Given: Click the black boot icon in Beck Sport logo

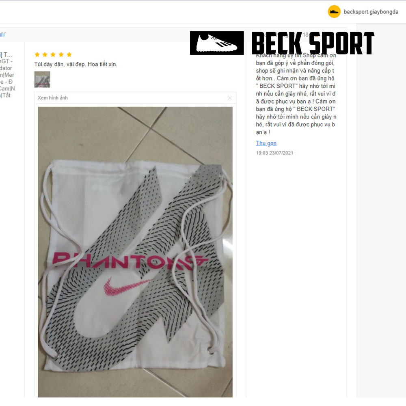Looking at the screenshot, I should [217, 43].
